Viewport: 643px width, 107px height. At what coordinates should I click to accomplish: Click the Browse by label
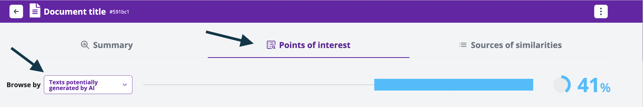24,85
